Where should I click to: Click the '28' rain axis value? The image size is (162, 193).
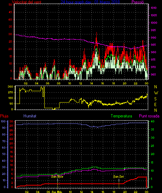11,126
